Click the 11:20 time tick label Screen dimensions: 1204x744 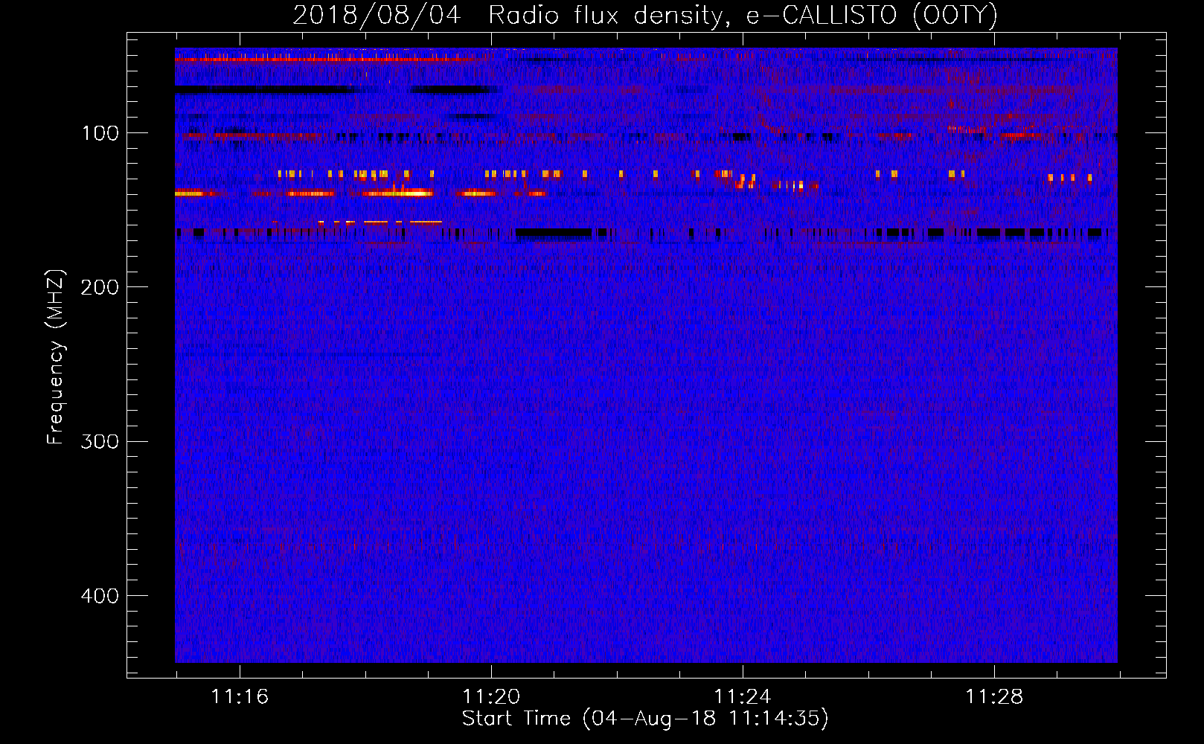(x=491, y=697)
